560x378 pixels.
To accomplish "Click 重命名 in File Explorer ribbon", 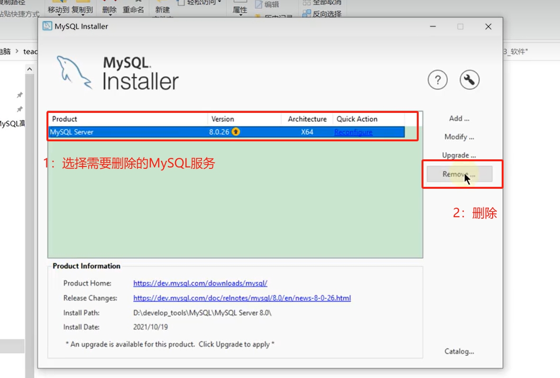I will tap(133, 10).
